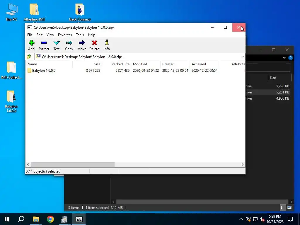
Task: Sort by the Accessed column
Action: 204,64
